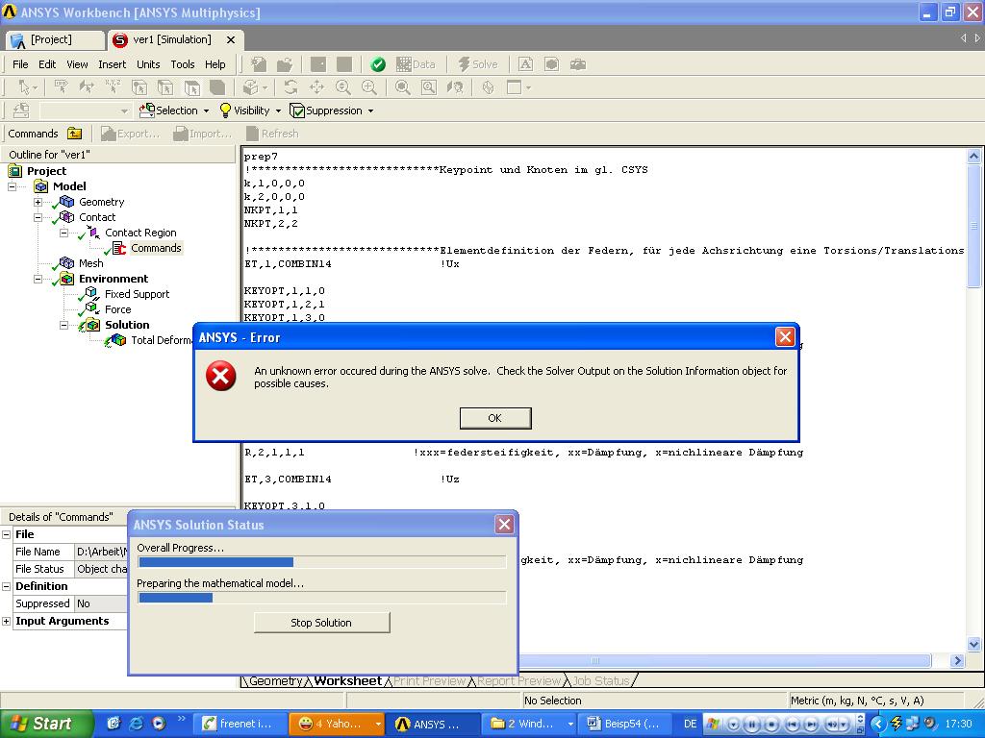
Task: Click the coordinate x,y,z pick icon
Action: pos(114,87)
